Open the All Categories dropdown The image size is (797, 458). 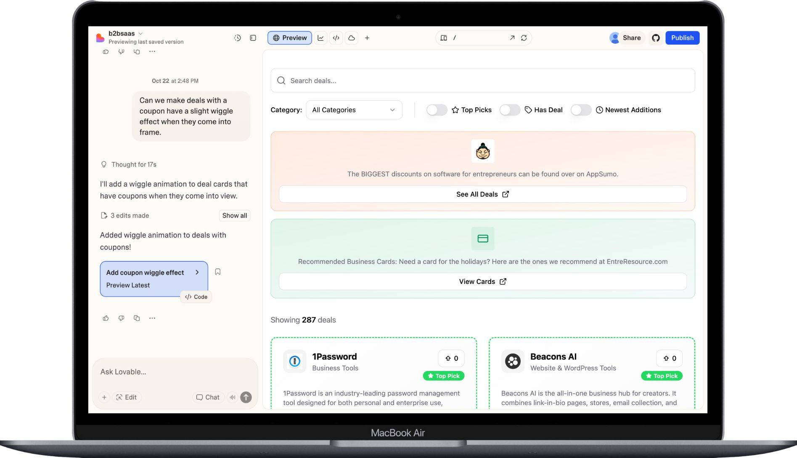pos(354,110)
